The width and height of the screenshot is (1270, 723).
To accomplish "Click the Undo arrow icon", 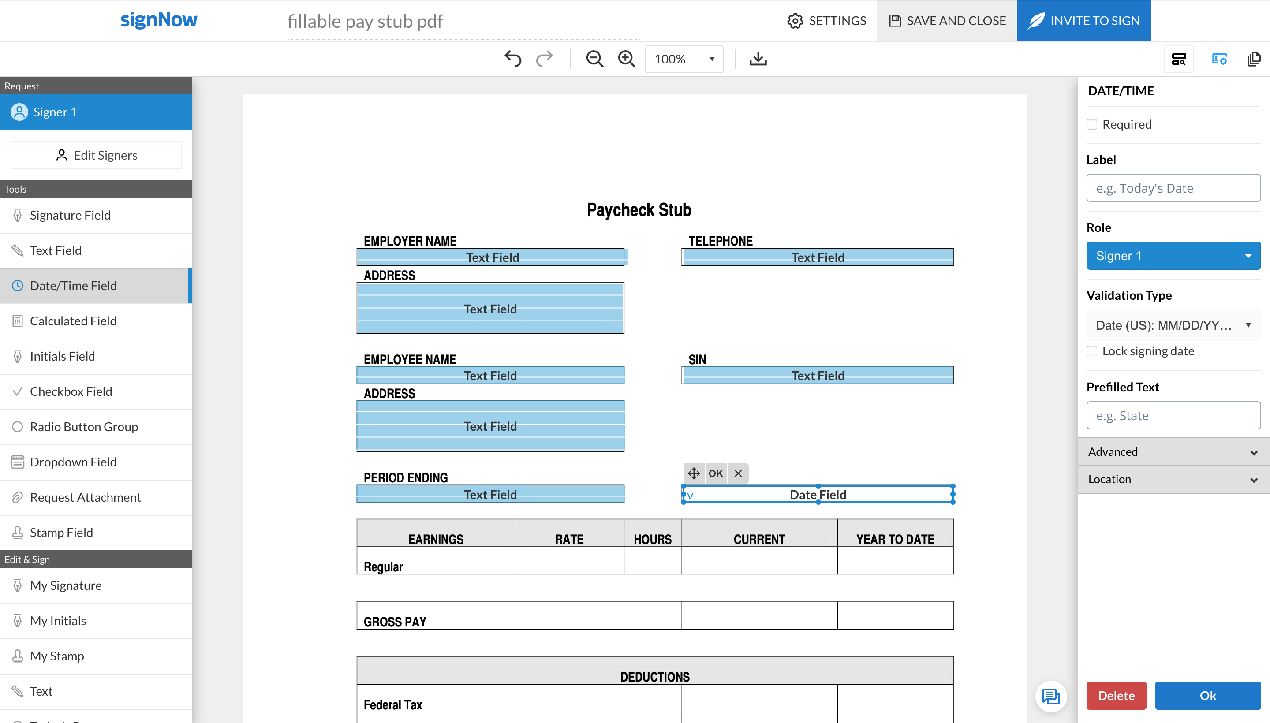I will 513,59.
